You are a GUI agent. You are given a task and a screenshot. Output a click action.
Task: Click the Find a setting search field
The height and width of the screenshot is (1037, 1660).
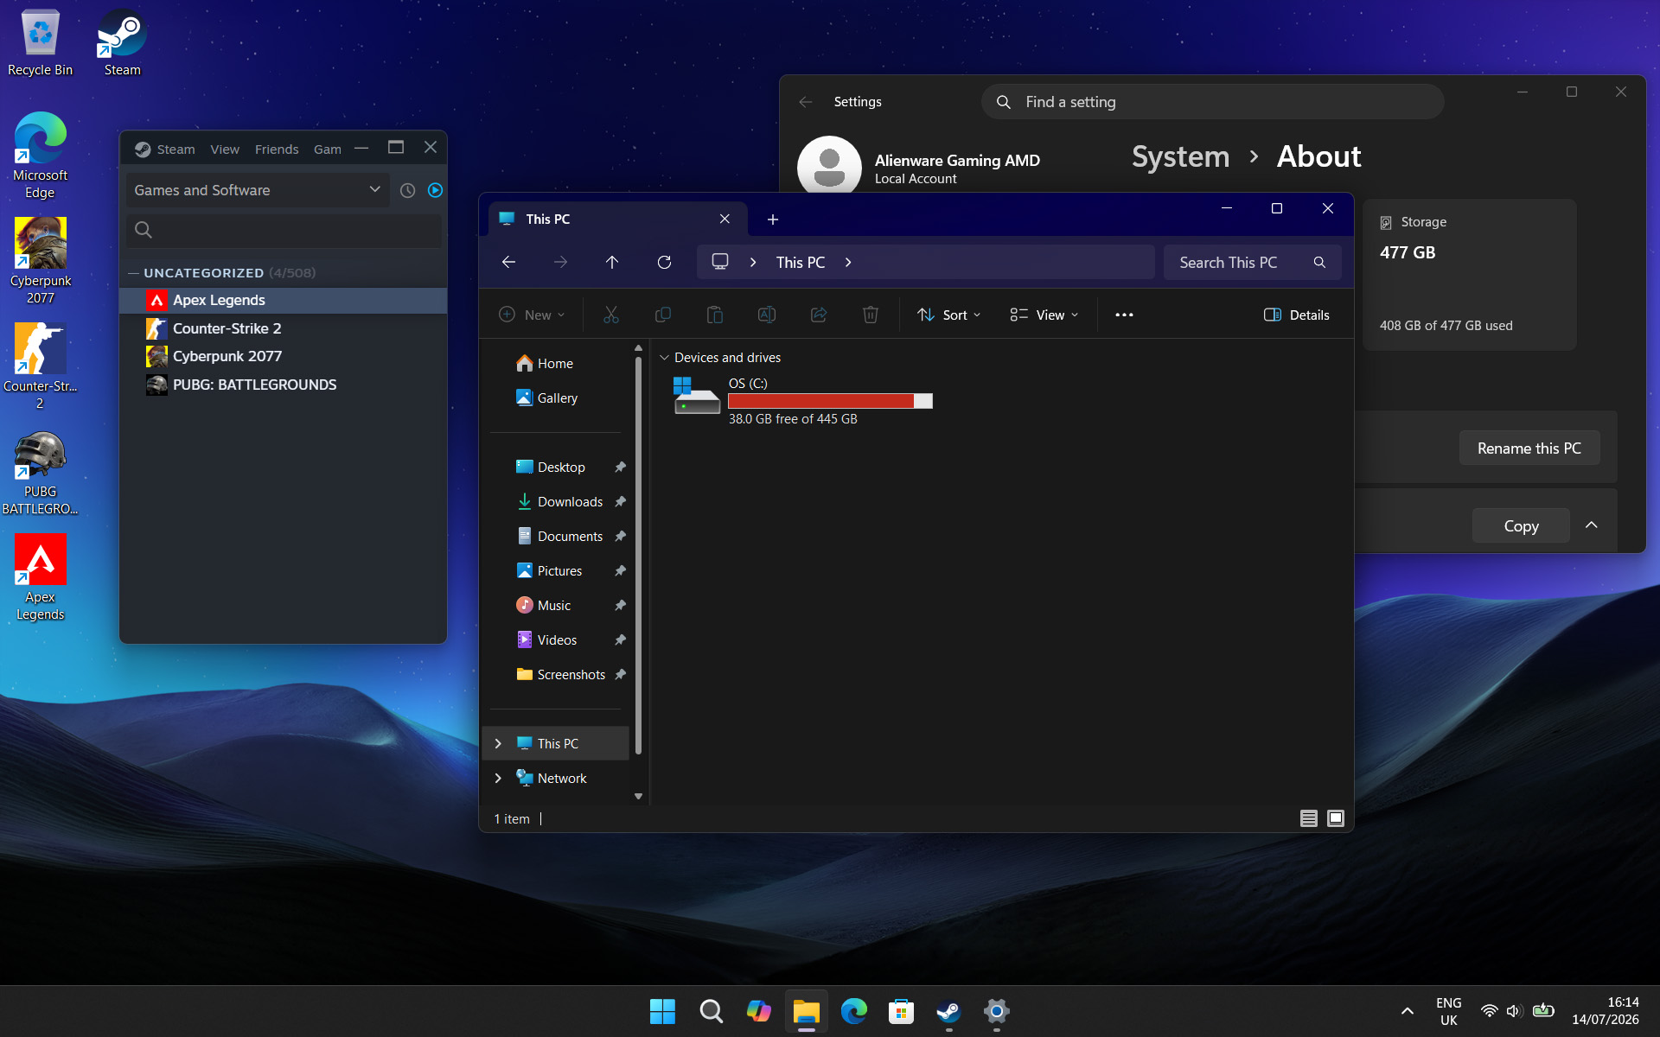[1212, 102]
